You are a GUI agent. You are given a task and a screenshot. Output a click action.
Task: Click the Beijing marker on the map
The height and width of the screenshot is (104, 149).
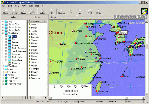point(85,23)
